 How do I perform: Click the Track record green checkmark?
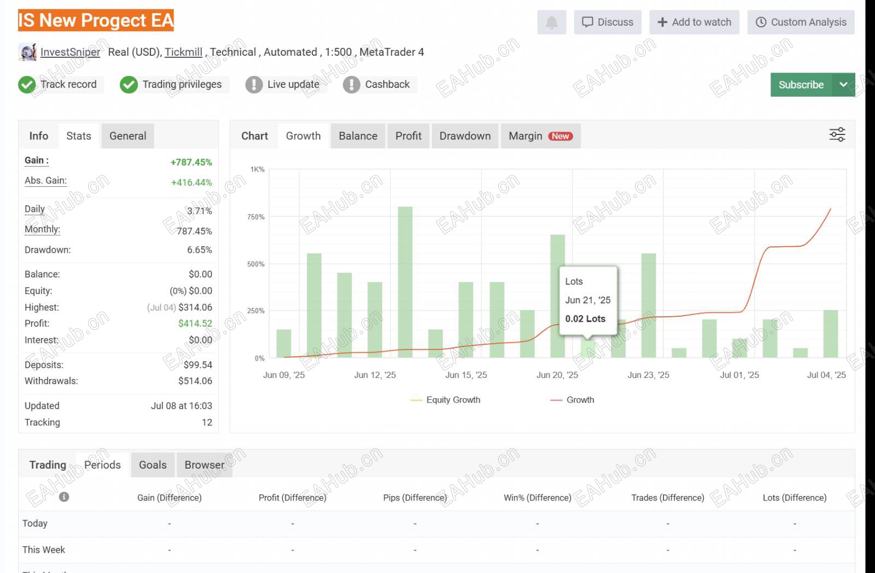click(x=27, y=85)
